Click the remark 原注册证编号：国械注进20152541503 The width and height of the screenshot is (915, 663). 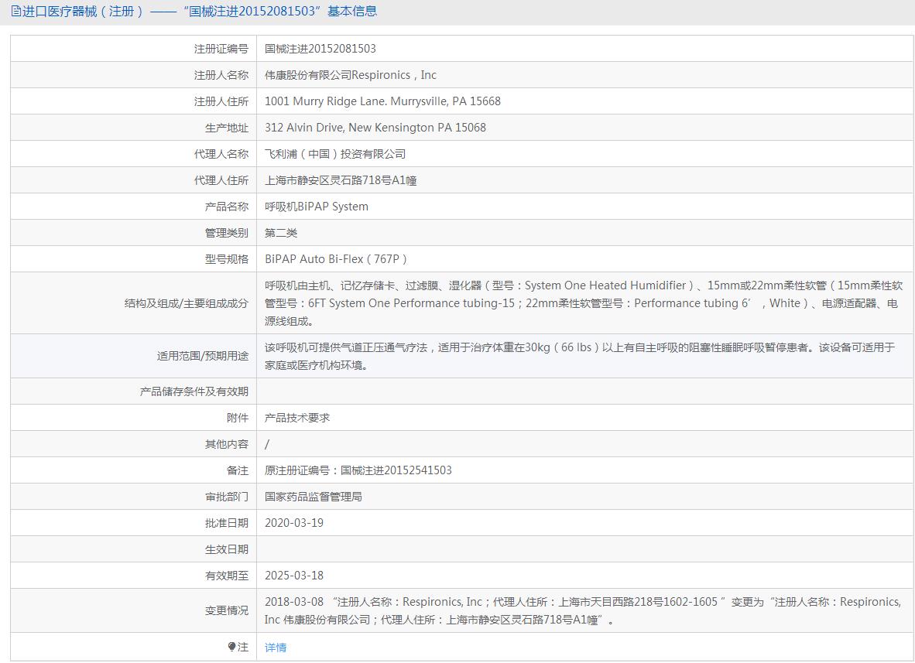click(x=358, y=470)
